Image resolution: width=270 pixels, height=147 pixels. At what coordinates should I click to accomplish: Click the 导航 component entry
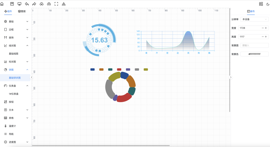coord(11,134)
